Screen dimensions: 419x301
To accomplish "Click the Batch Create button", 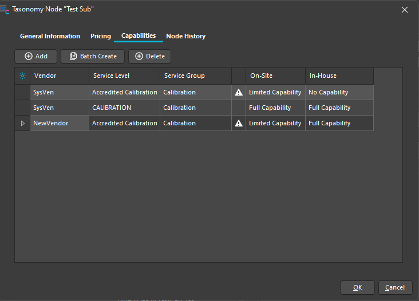I will tap(93, 56).
